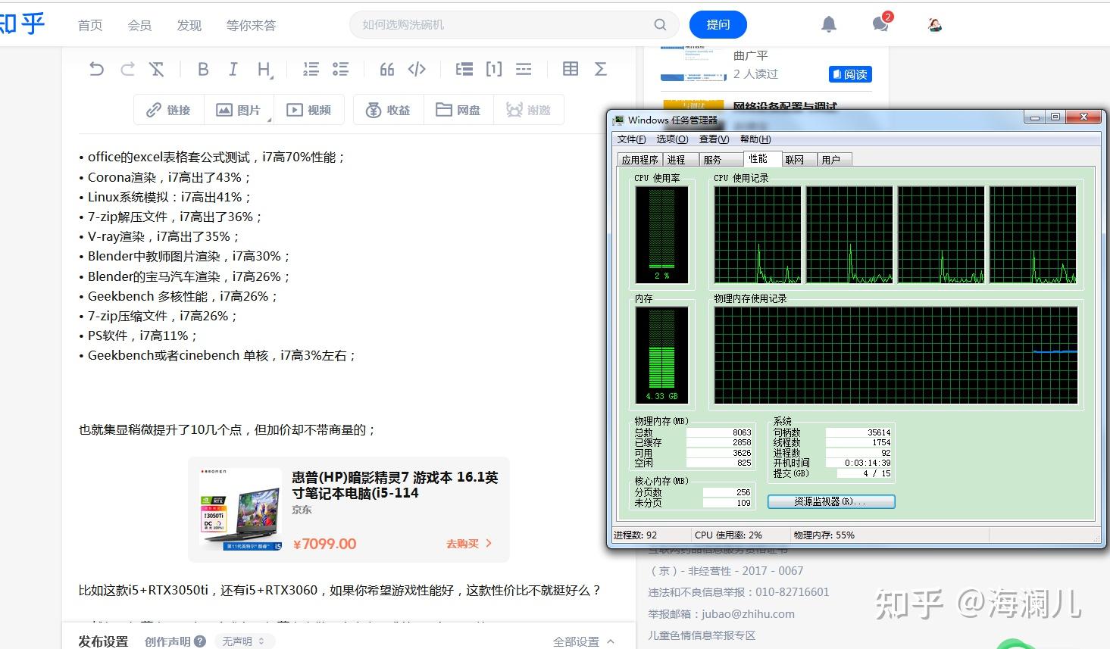Image resolution: width=1110 pixels, height=649 pixels.
Task: Click the 链接 link button
Action: tap(169, 110)
